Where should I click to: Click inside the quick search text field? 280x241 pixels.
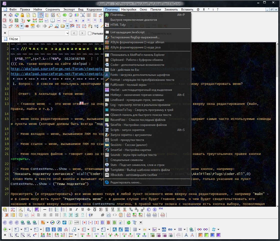point(37,33)
